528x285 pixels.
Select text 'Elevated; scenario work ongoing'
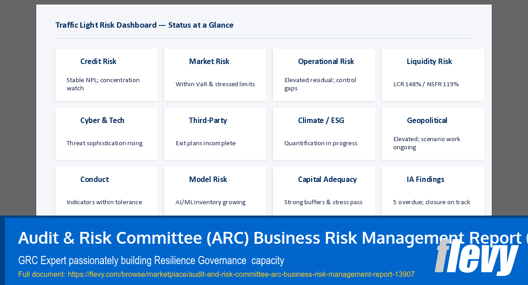tap(427, 143)
